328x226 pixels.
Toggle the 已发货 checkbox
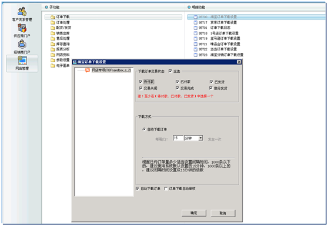coord(211,82)
